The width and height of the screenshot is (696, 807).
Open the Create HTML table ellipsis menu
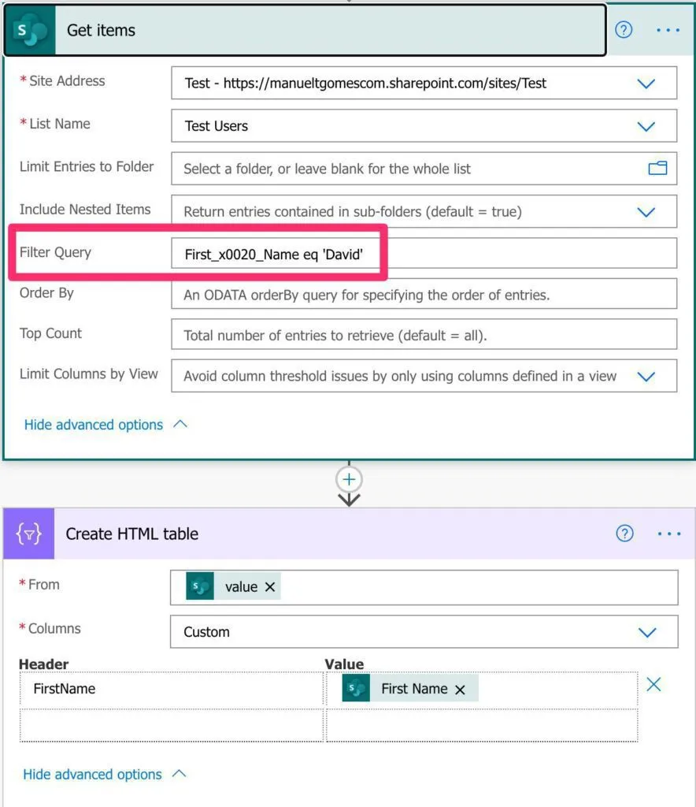point(668,534)
